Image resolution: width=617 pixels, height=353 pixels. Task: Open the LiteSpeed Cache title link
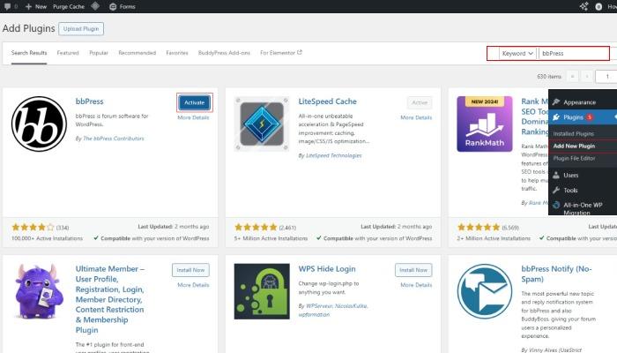pos(327,101)
